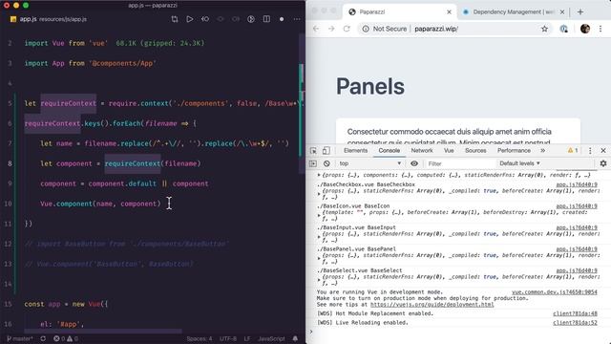
Task: Click the warning count badge in DevTools
Action: click(x=573, y=151)
